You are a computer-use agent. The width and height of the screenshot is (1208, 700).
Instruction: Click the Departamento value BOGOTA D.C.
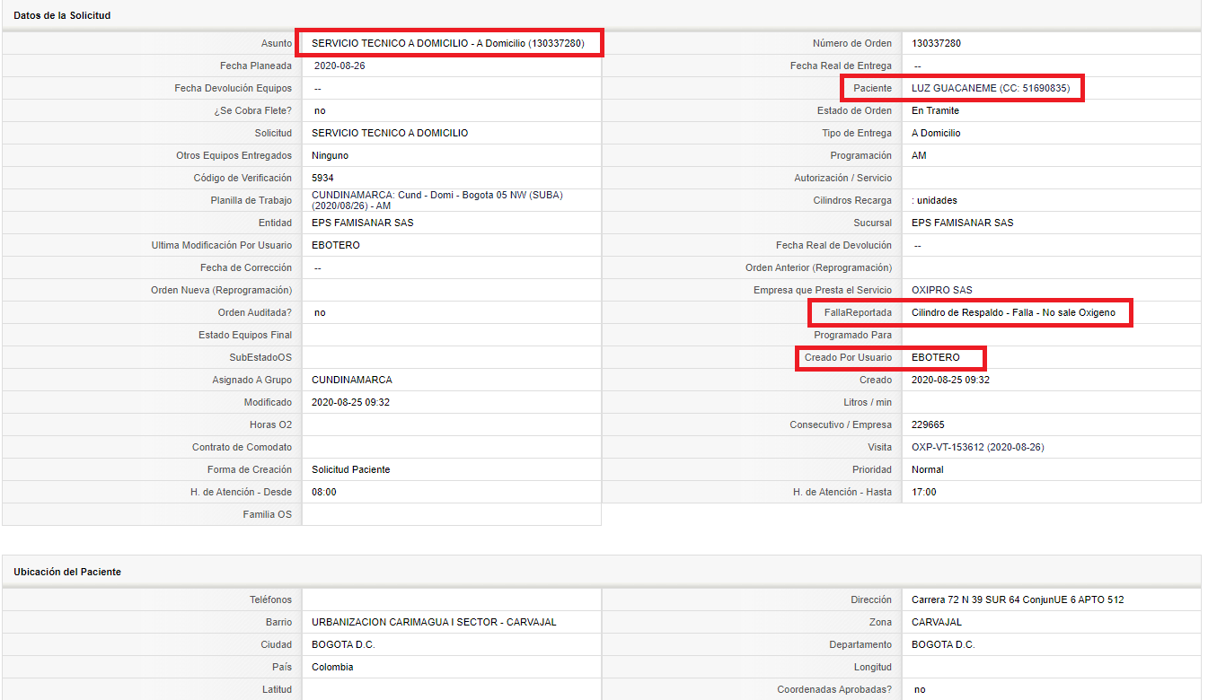click(943, 644)
